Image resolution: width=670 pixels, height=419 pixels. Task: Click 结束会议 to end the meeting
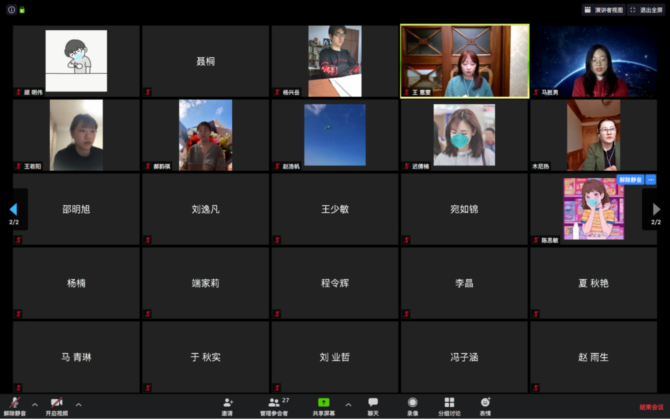click(x=651, y=406)
